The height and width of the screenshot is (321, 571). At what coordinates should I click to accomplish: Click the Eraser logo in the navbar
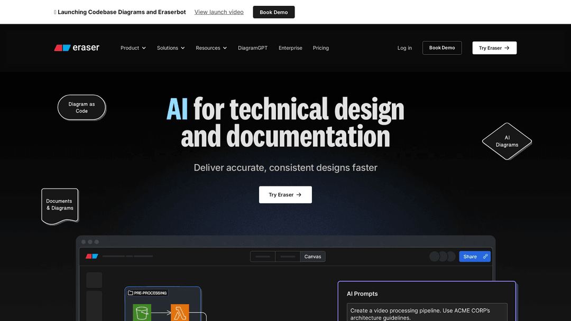point(77,48)
